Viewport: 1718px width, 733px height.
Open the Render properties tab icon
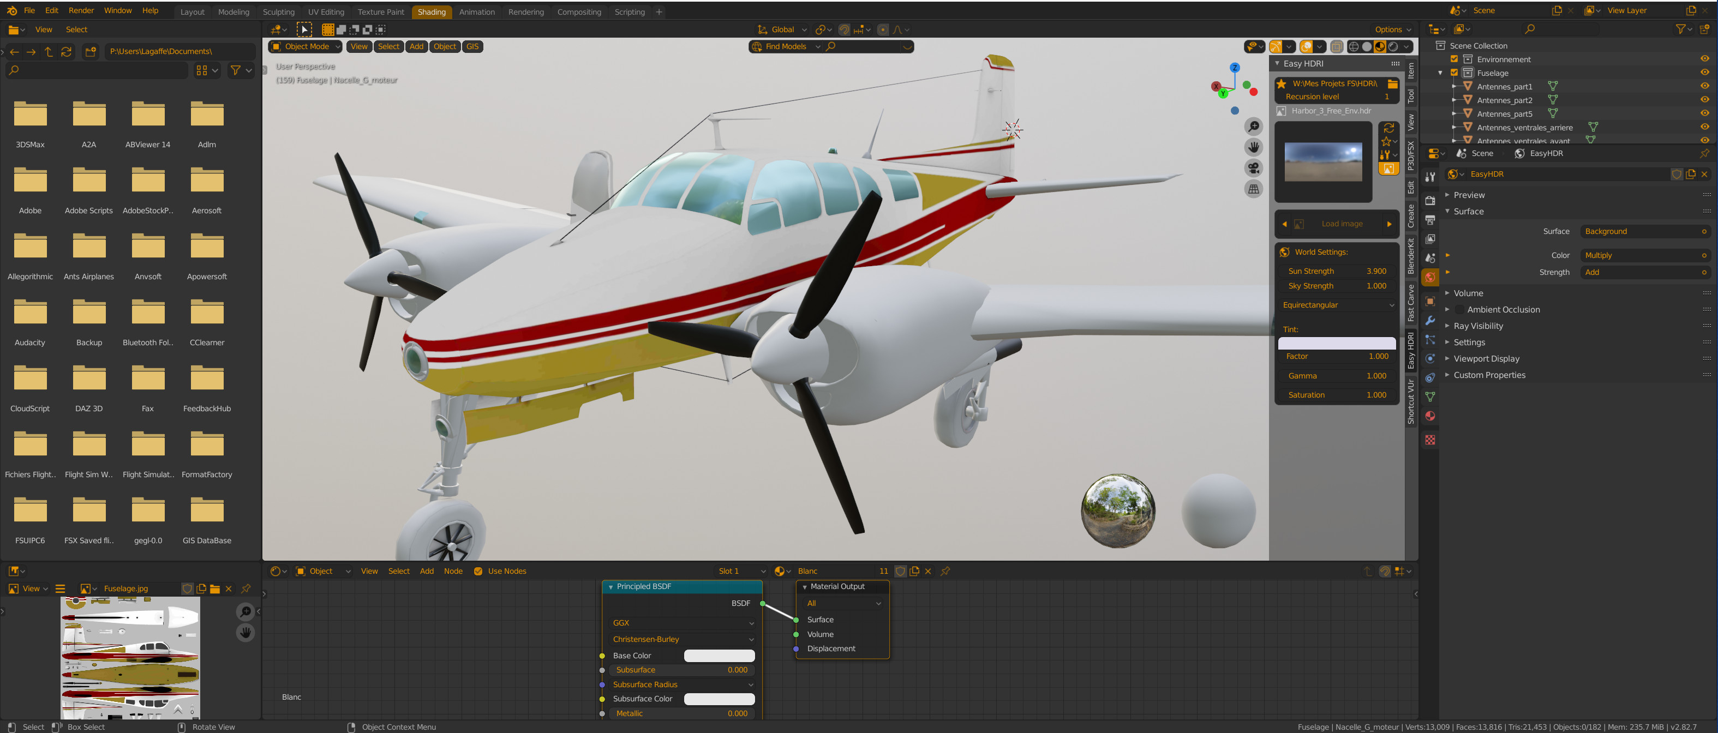click(x=1430, y=201)
